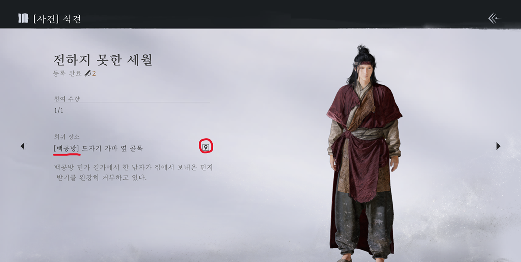Click the 등록 완료 status text

67,73
